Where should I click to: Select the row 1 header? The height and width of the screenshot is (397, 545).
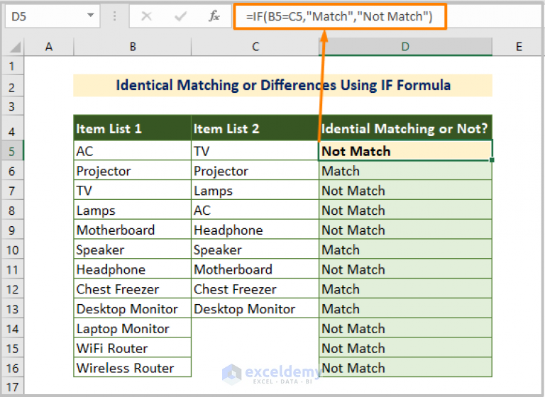pyautogui.click(x=12, y=66)
